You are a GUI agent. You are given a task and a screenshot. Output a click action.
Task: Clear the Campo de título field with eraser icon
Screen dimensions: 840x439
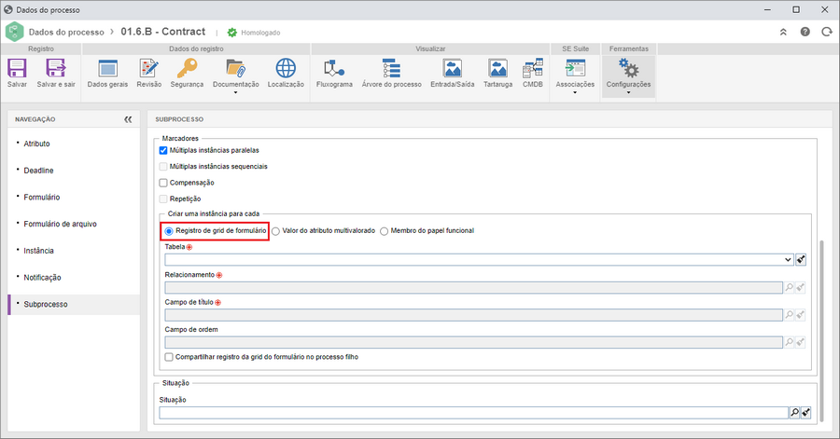(801, 315)
